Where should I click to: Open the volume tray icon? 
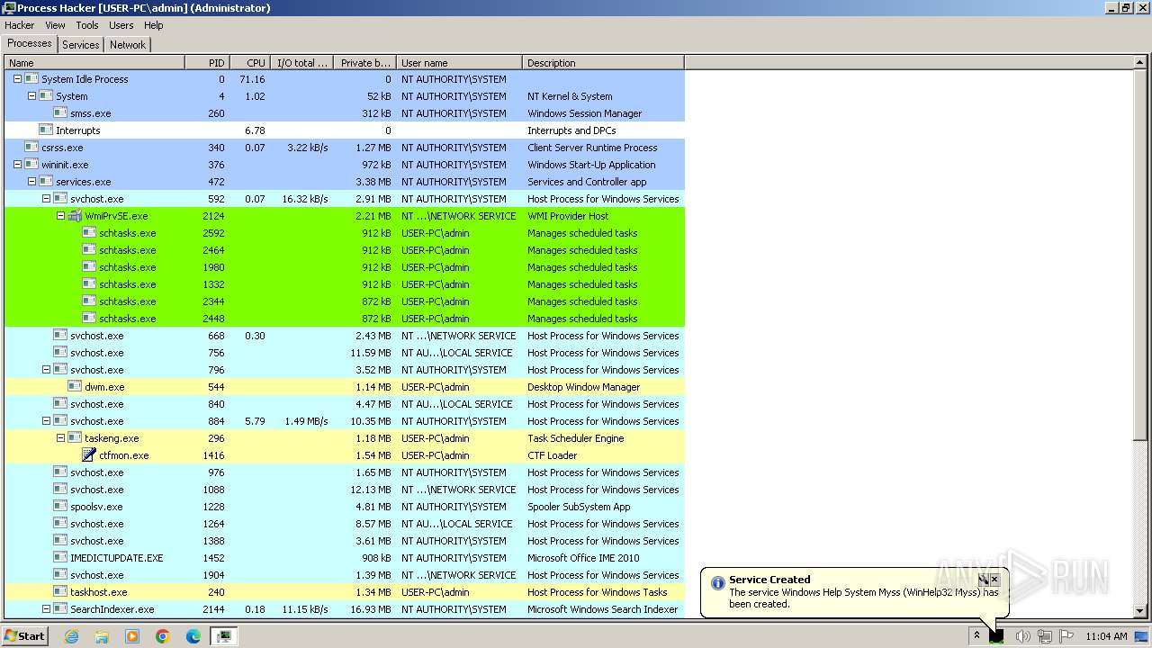[x=1022, y=636]
